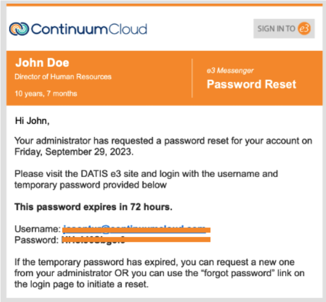Screen dimensions: 326x302
Task: Click the Password Reset banner title
Action: (x=251, y=84)
